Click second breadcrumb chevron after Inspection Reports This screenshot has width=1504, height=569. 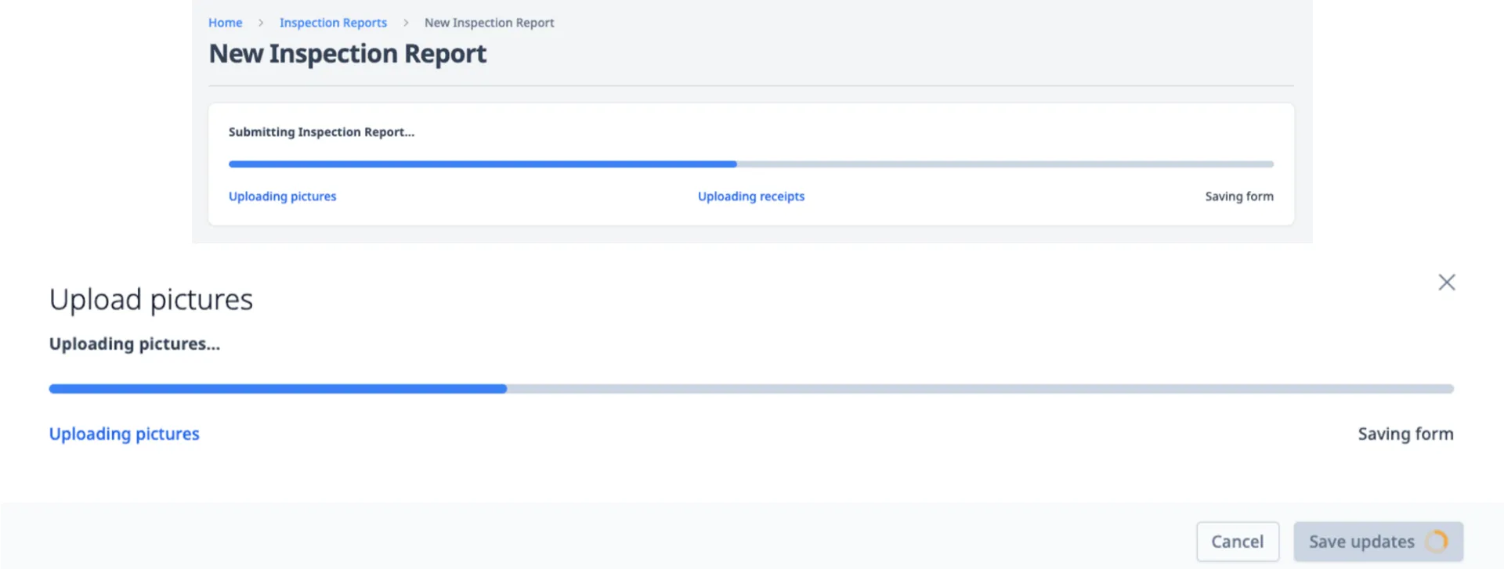pos(406,23)
